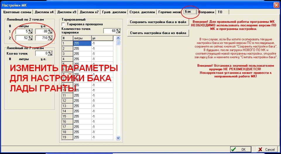Click the stepper arrows beside value 68
Screen dimensions: 281x154
click(118, 31)
